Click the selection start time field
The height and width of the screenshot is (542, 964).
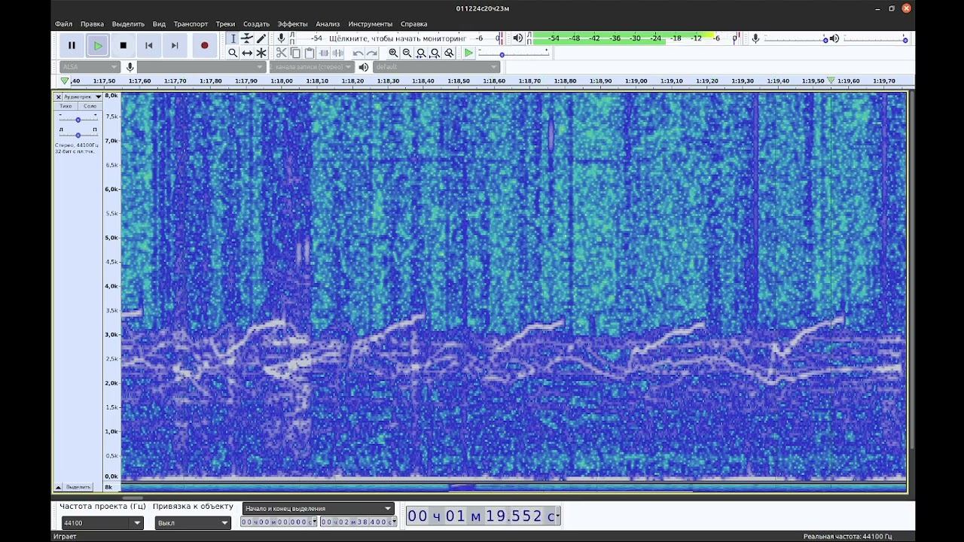pos(279,522)
